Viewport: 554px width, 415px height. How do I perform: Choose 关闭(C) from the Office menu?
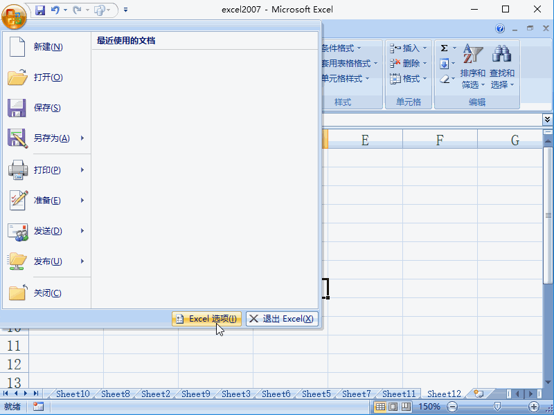coord(46,293)
